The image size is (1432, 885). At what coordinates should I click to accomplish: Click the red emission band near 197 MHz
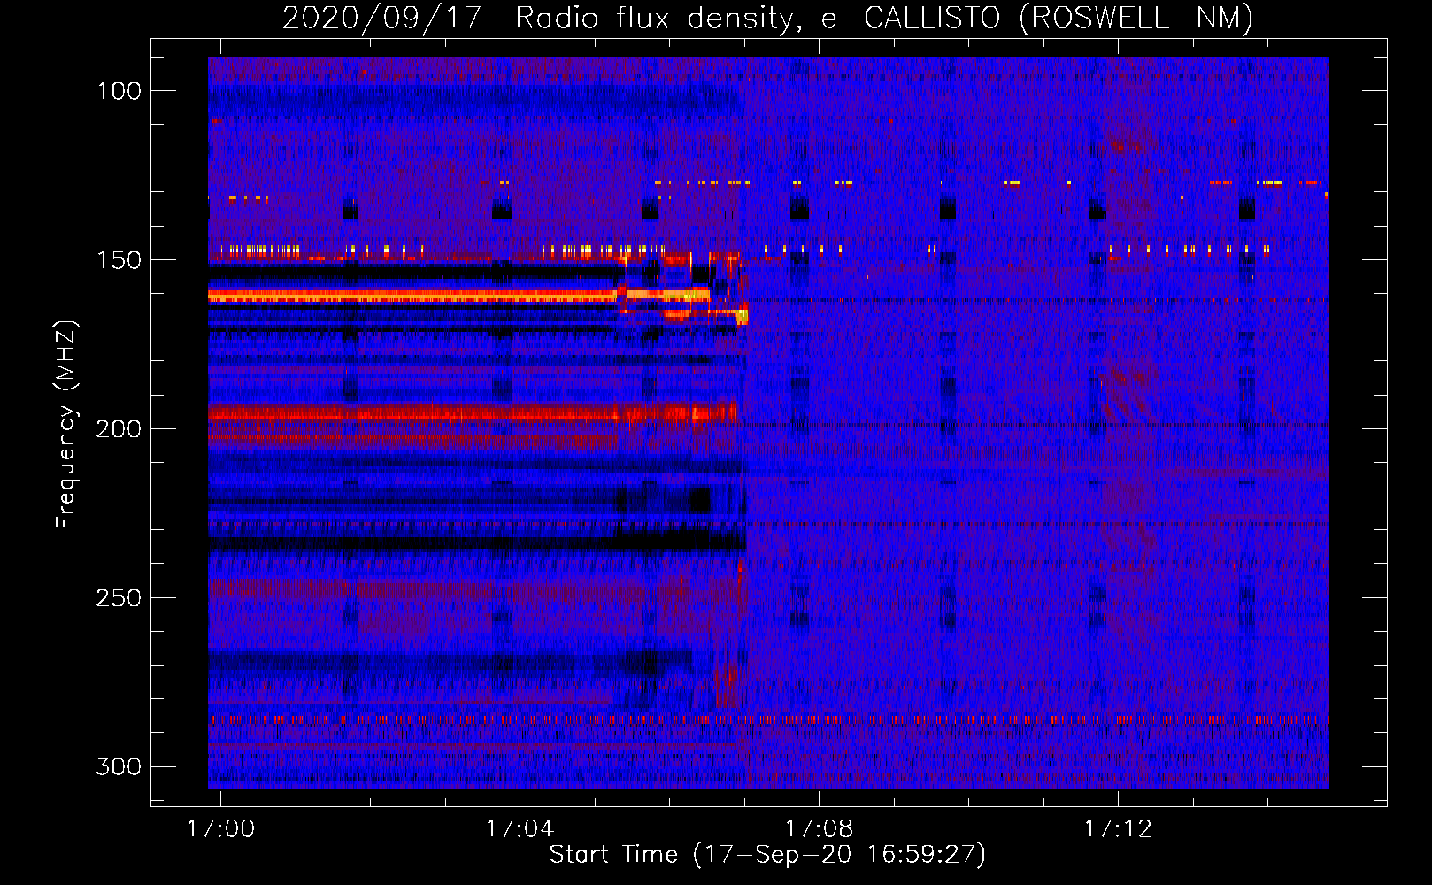tap(473, 413)
